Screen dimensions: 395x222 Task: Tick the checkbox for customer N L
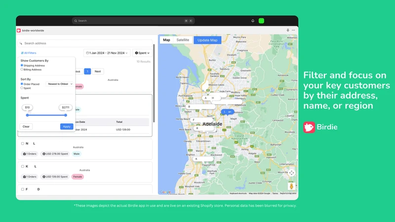point(23,144)
